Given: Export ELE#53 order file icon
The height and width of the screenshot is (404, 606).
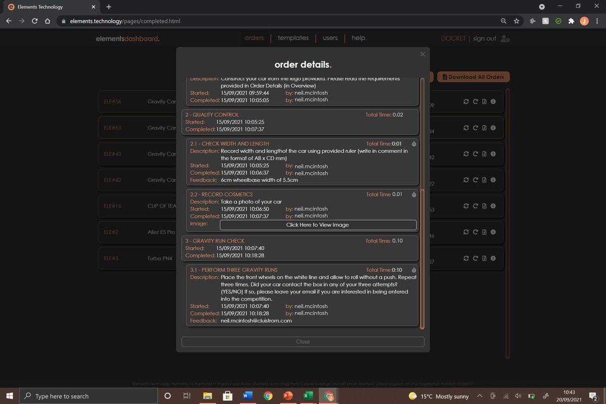Looking at the screenshot, I should click(x=484, y=128).
